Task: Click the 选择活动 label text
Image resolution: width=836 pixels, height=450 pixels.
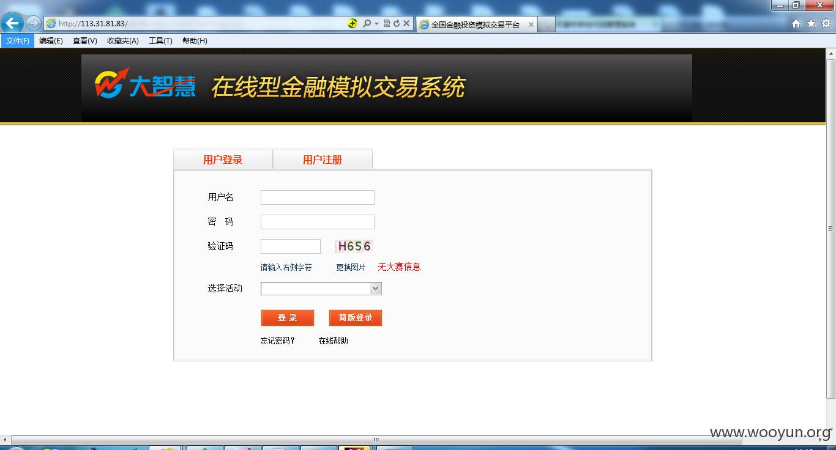Action: pos(225,288)
